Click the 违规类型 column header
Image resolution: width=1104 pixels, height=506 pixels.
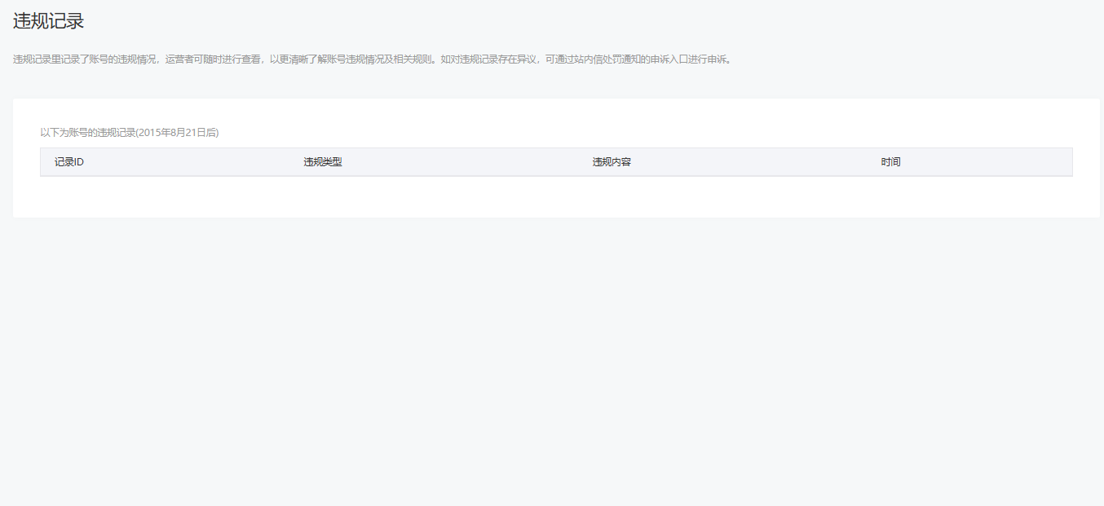click(x=322, y=162)
